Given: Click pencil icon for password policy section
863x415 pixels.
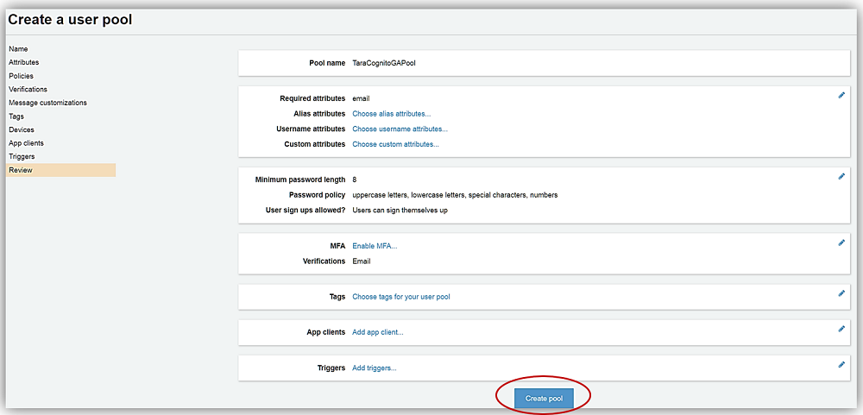Looking at the screenshot, I should (841, 176).
